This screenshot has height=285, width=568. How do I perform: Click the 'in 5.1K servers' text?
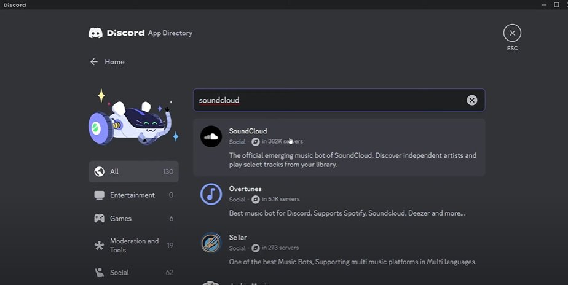[x=281, y=199]
